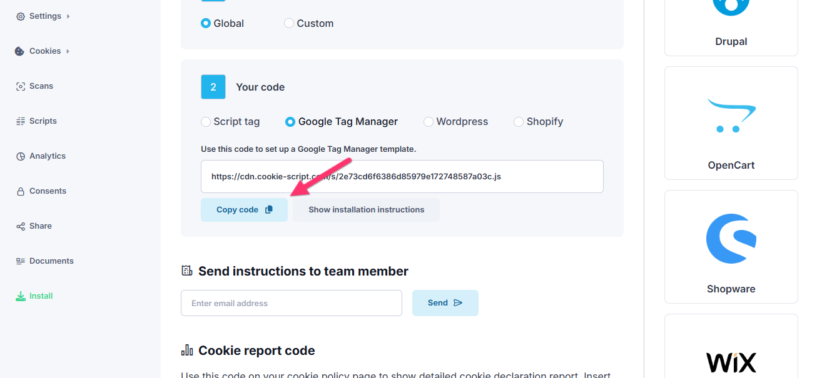This screenshot has width=817, height=378.
Task: Open the Analytics menu item
Action: coord(48,156)
